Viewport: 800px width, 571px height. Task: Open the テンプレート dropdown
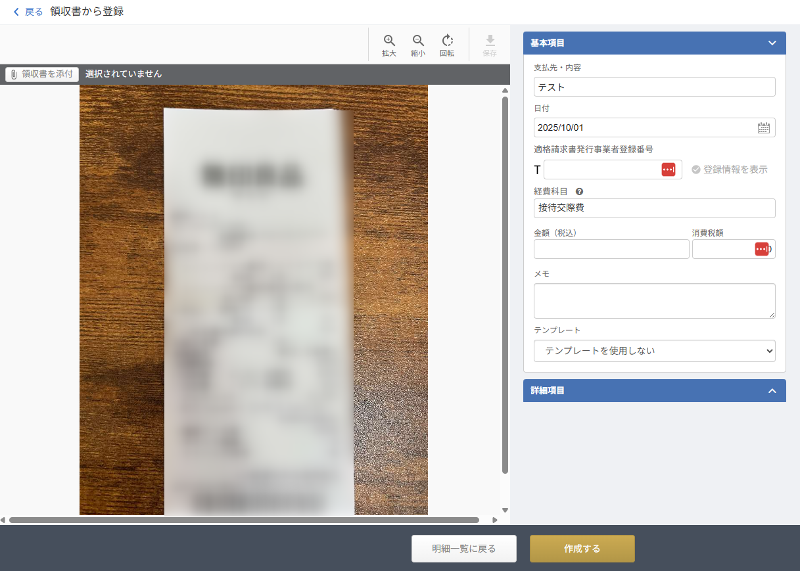coord(654,351)
